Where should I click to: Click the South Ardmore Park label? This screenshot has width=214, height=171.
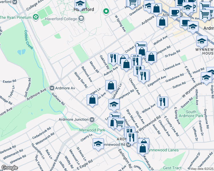191,114
